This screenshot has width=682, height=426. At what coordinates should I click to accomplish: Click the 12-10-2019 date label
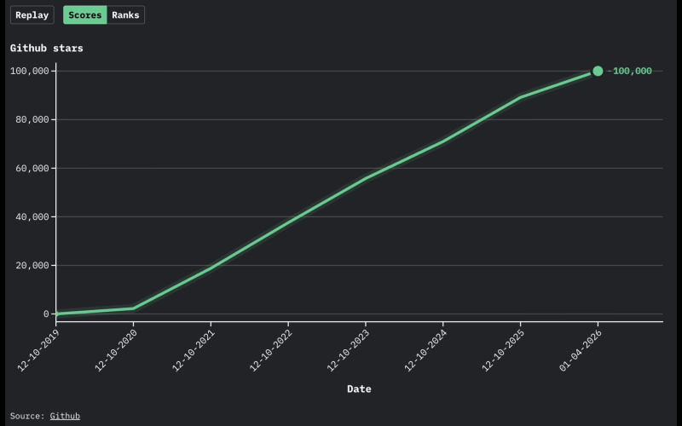coord(38,350)
